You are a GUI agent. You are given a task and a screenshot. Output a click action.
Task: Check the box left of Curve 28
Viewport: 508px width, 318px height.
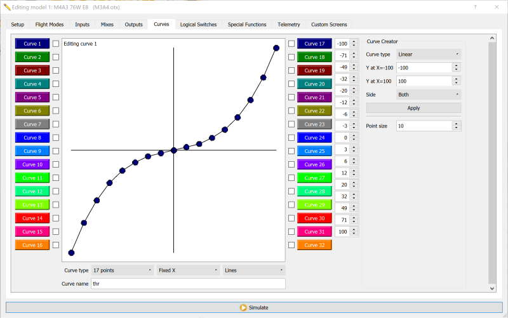point(291,192)
